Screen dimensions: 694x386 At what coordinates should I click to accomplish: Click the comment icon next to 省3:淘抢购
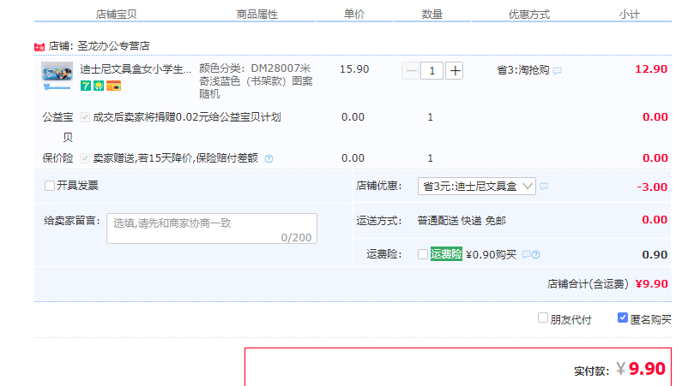[x=558, y=71]
